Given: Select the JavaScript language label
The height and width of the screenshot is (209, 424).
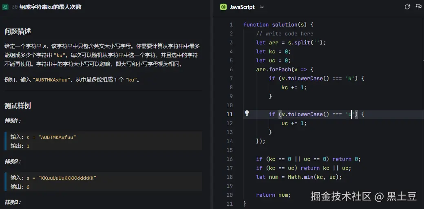Looking at the screenshot, I should tap(242, 7).
